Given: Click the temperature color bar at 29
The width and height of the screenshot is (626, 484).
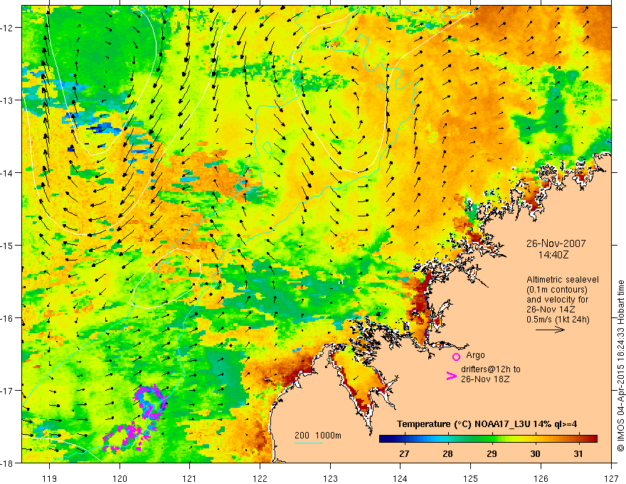Looking at the screenshot, I should click(x=492, y=439).
